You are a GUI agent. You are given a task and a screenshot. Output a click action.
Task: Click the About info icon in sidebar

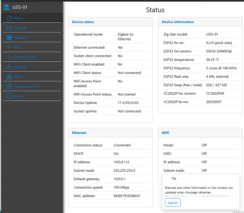pos(9,96)
